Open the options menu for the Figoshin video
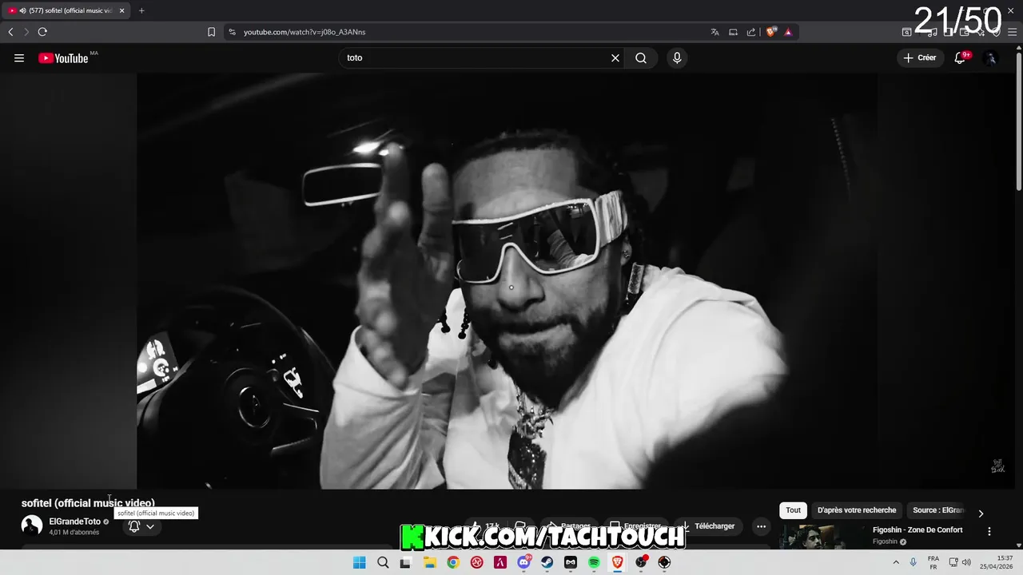1023x575 pixels. coord(989,531)
